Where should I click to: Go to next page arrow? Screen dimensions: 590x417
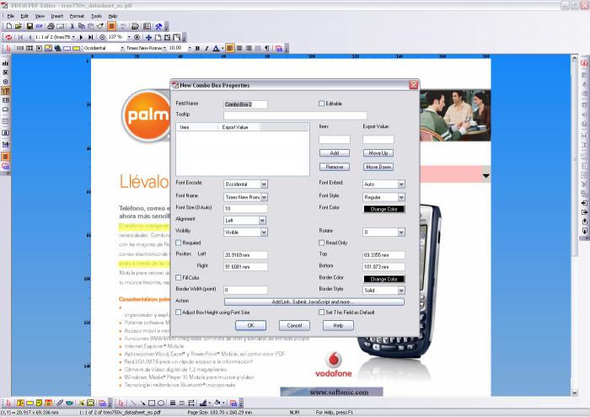[81, 37]
